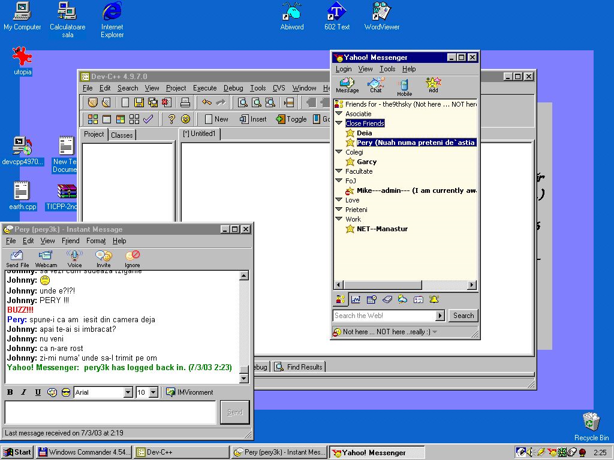
Task: Open the yellow bell Alerts tab in Messenger
Action: [434, 299]
